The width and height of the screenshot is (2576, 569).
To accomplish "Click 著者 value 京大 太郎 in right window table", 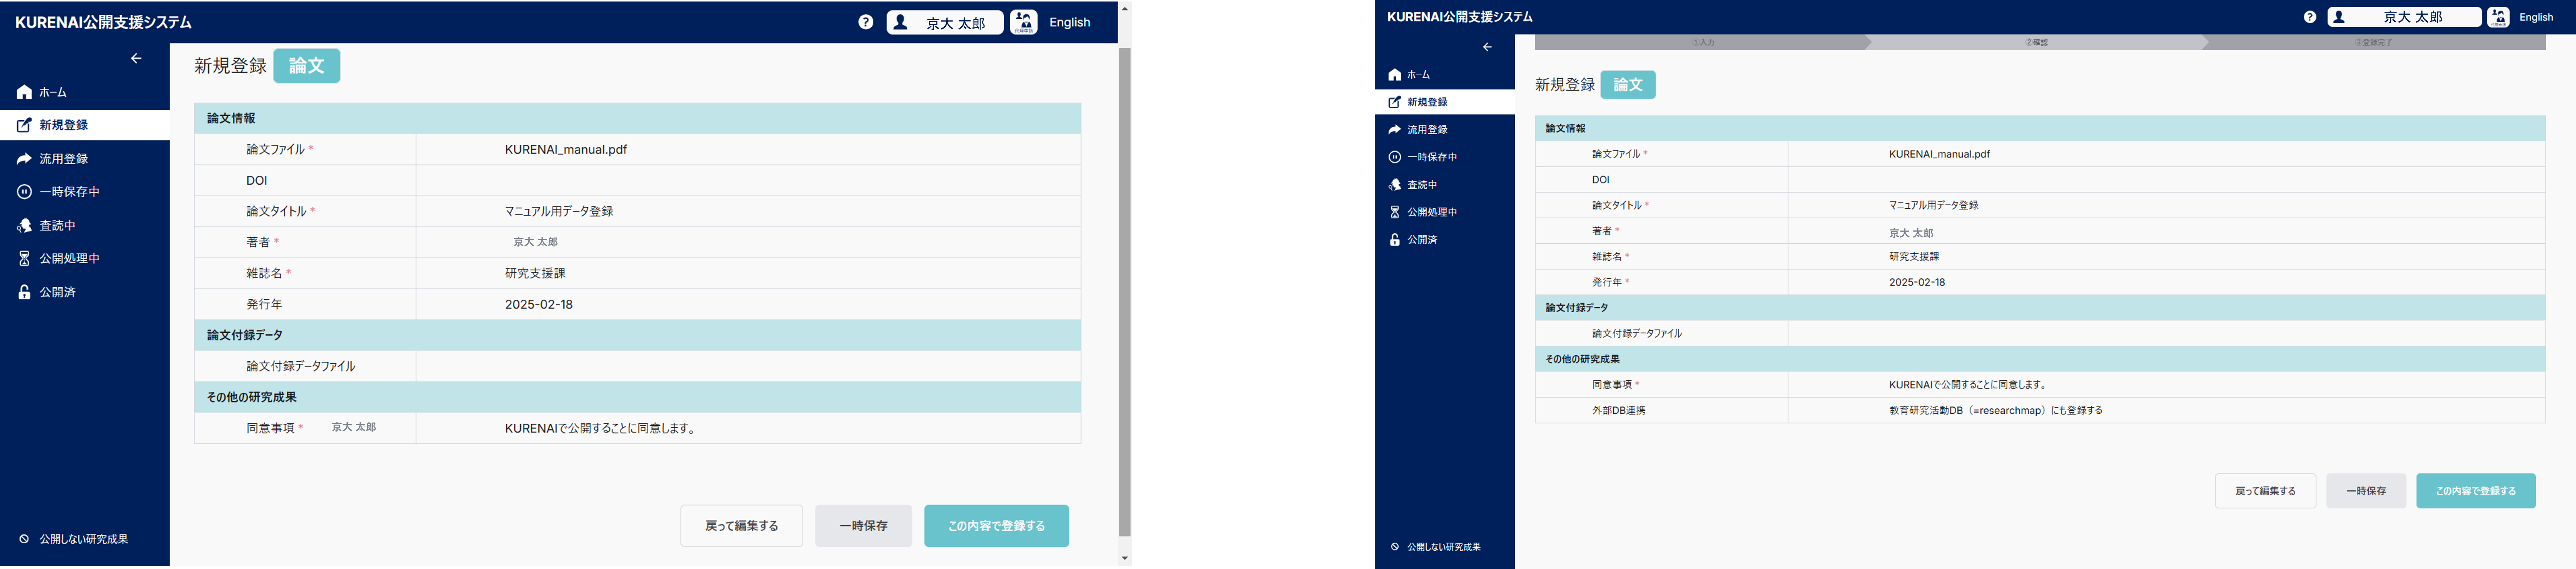I will pos(1911,233).
